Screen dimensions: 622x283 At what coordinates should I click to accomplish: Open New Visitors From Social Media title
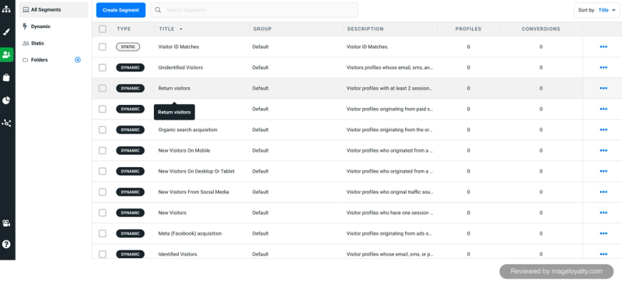click(194, 192)
